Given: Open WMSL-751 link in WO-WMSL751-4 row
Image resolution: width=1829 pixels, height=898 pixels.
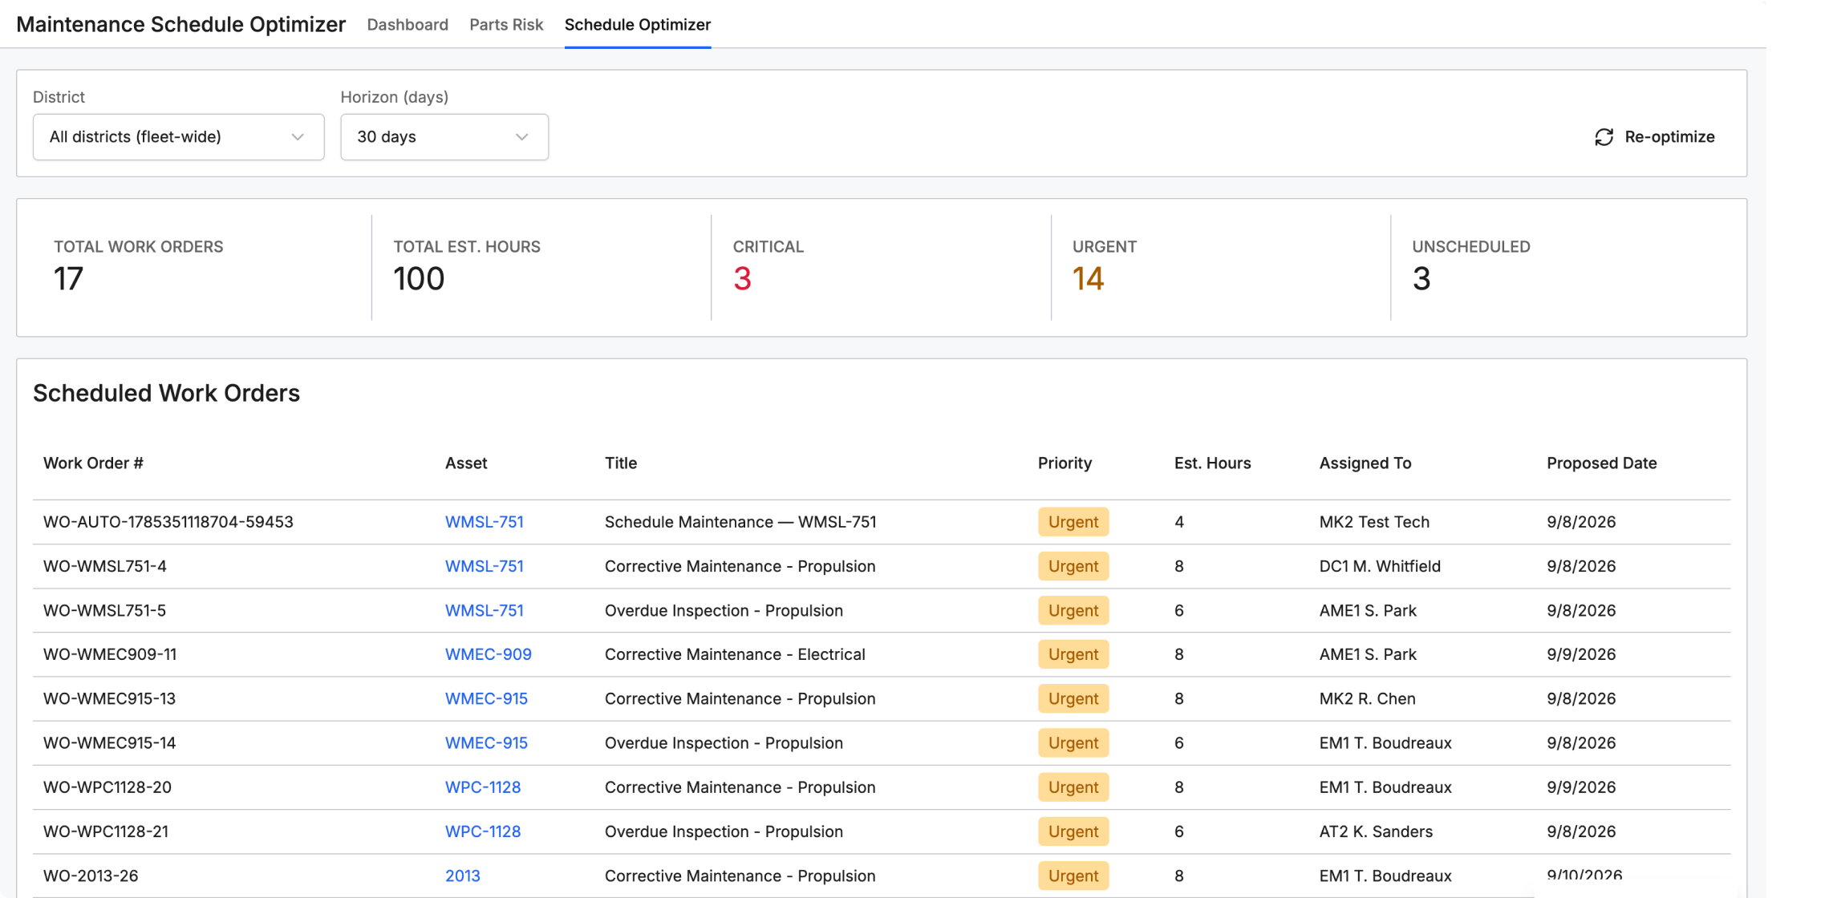Looking at the screenshot, I should pos(485,566).
